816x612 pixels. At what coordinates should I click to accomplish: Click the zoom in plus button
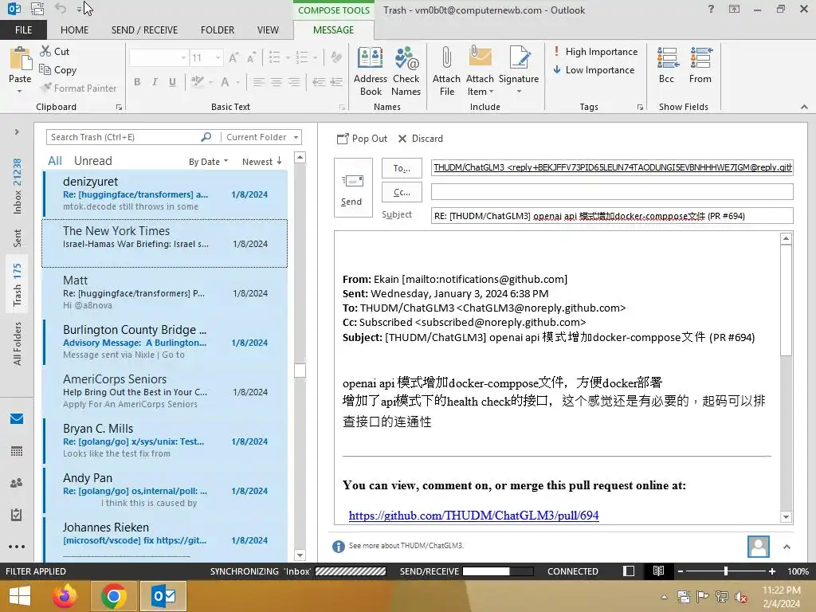tap(771, 571)
